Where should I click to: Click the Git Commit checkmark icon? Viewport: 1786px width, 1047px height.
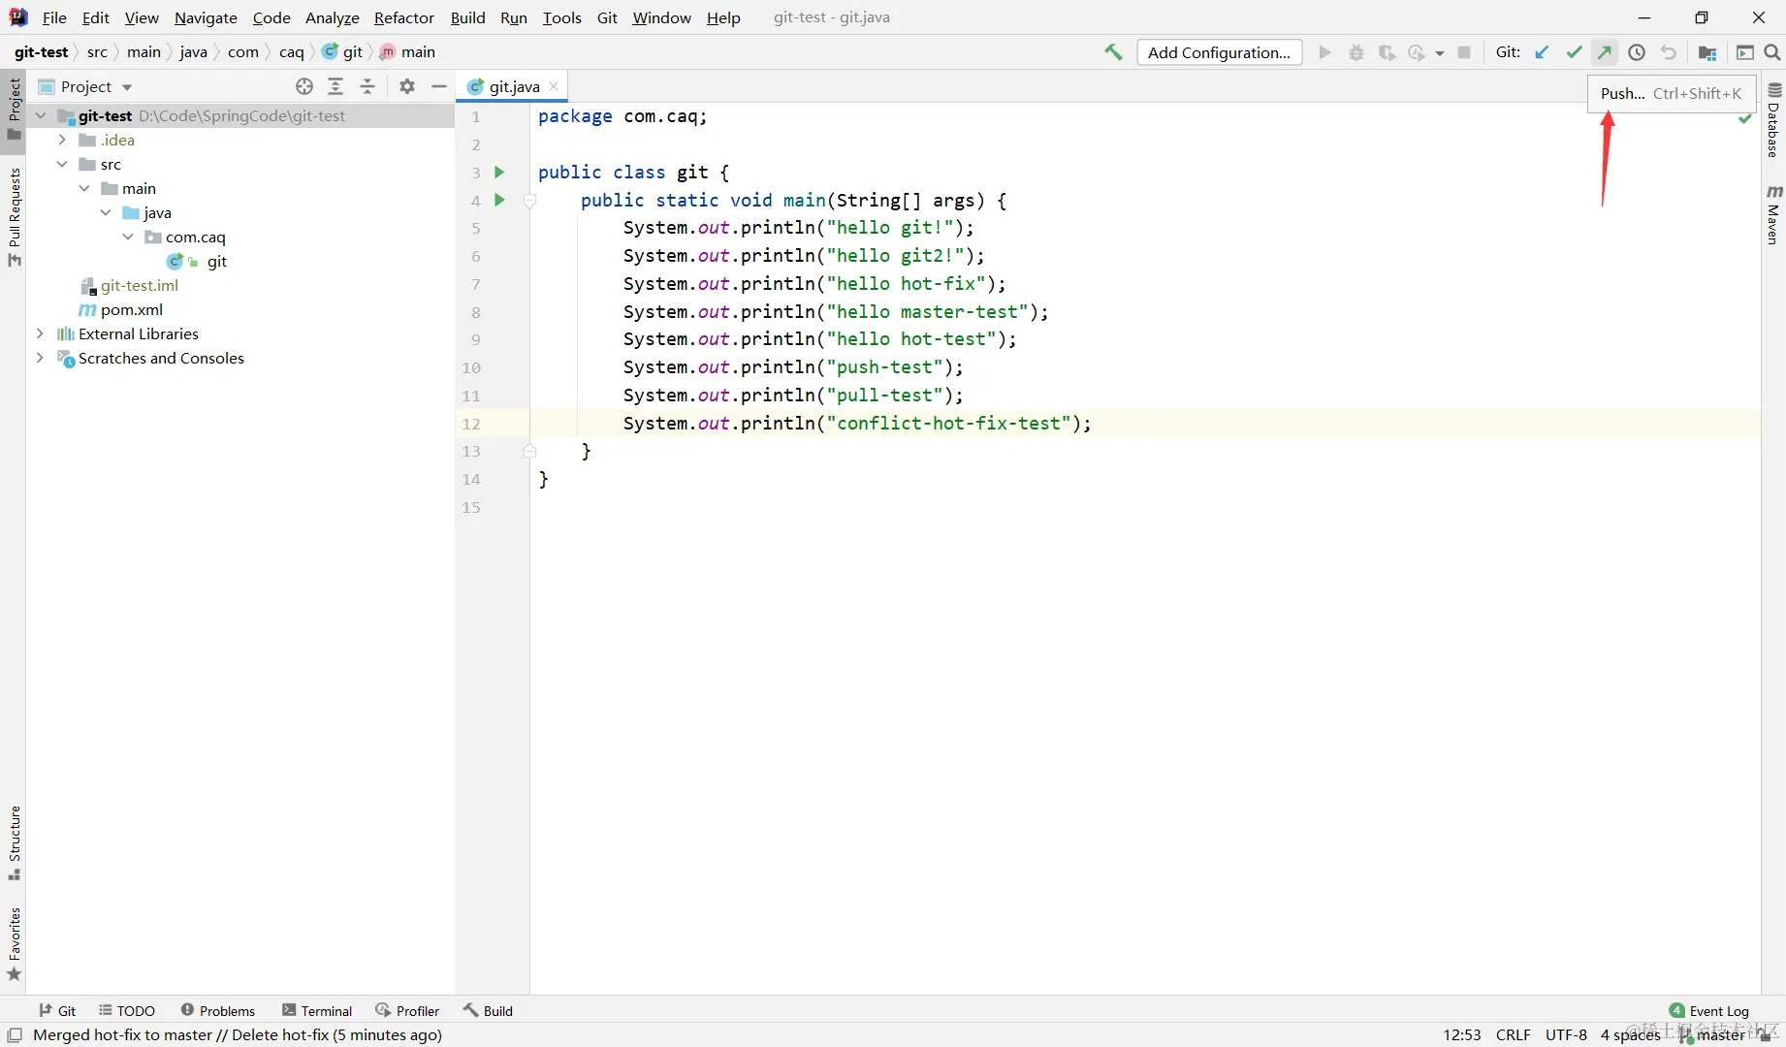click(x=1574, y=52)
